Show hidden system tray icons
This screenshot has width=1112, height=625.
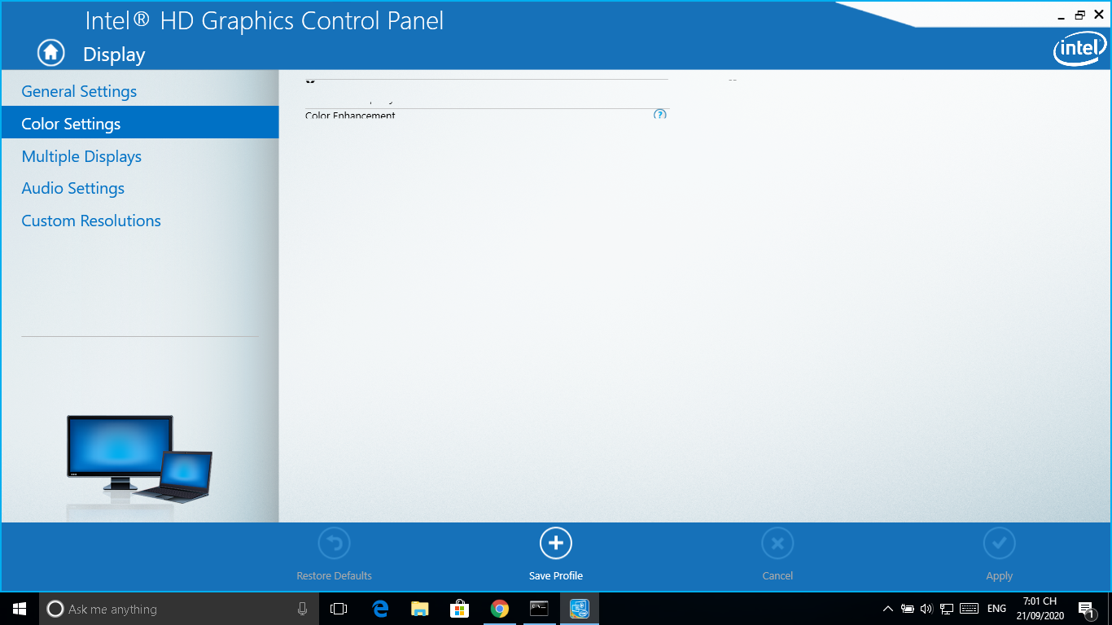coord(887,609)
